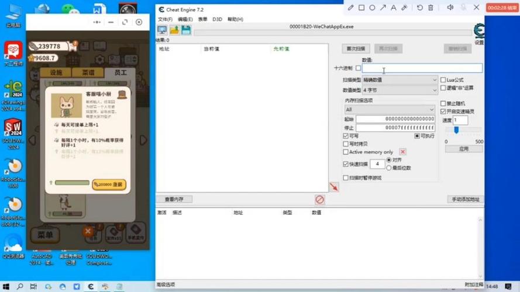Select the Aligned (对齐) radio button
The height and width of the screenshot is (292, 520).
388,160
